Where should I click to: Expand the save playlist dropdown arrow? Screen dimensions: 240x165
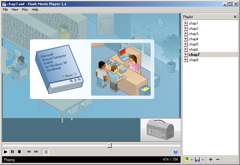point(203,160)
